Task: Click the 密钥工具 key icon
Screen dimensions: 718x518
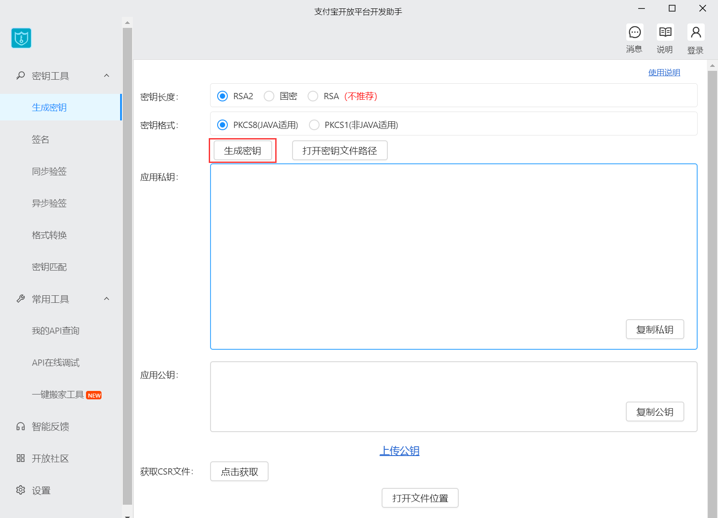Action: pyautogui.click(x=20, y=76)
